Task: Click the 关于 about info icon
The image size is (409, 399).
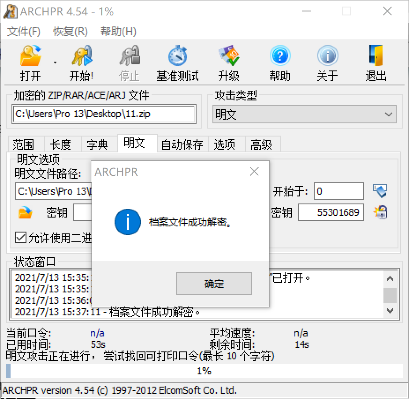Action: [327, 55]
